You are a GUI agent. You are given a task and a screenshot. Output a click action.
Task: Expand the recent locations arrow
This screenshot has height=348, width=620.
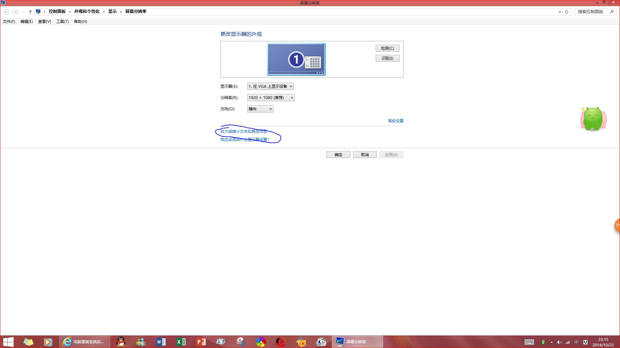[23, 12]
